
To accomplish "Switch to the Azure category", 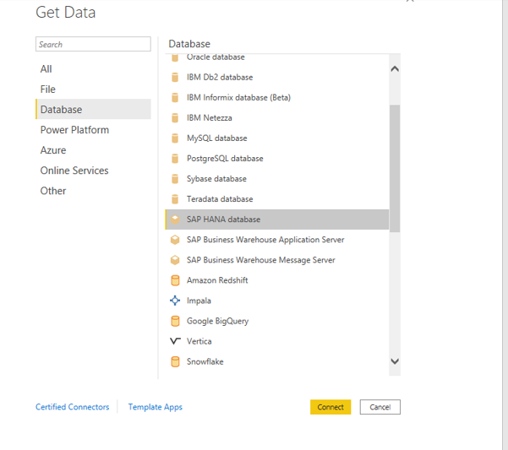I will pos(53,150).
